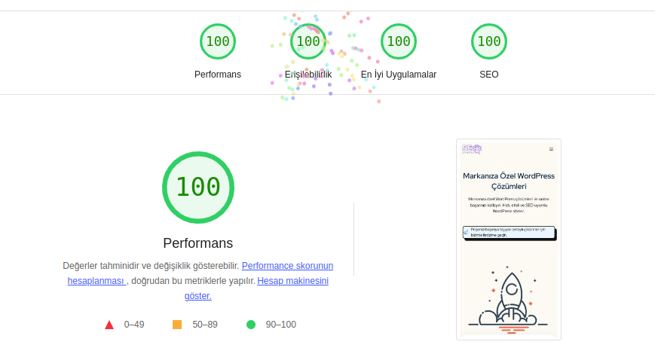
Task: Click the 'Markanıza Özel WordPress Çözümleri' screenshot heading
Action: pyautogui.click(x=509, y=181)
